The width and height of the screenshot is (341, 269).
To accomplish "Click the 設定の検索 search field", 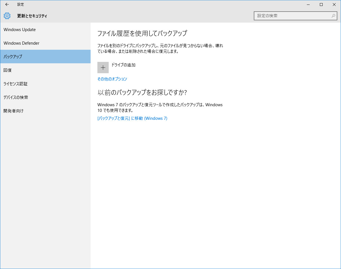I will (x=294, y=16).
